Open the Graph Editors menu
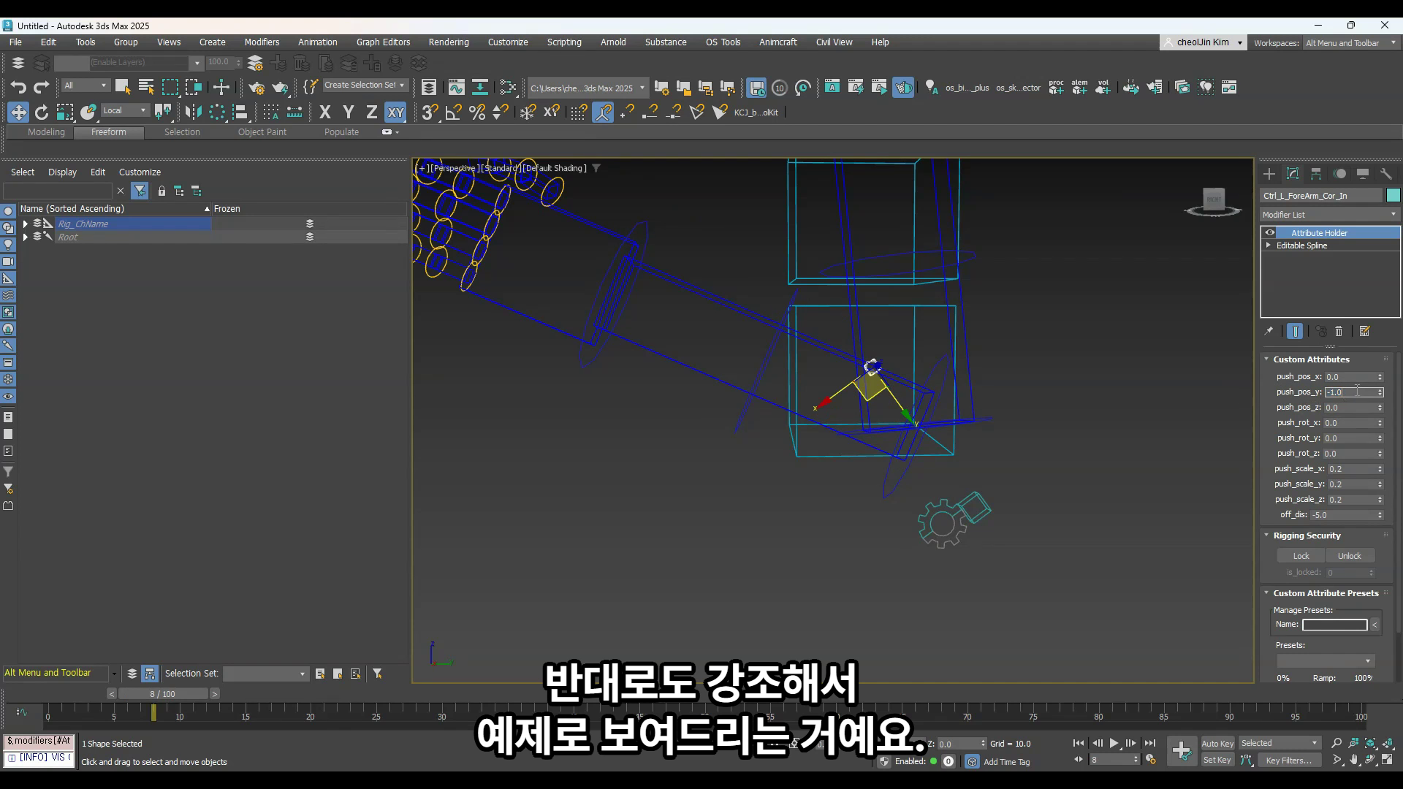This screenshot has height=789, width=1403. click(x=383, y=42)
